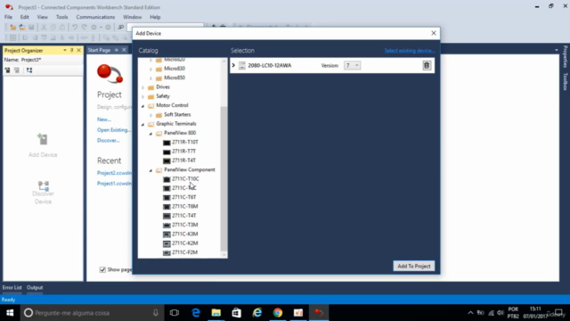
Task: Click the Open project toolbar icon
Action: click(x=21, y=28)
